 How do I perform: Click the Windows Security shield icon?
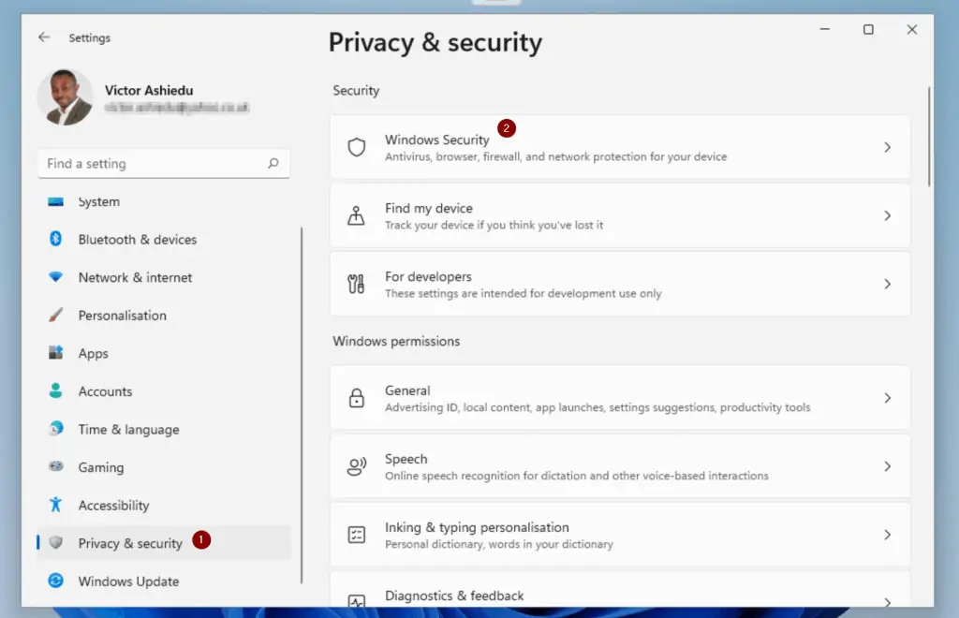(357, 147)
